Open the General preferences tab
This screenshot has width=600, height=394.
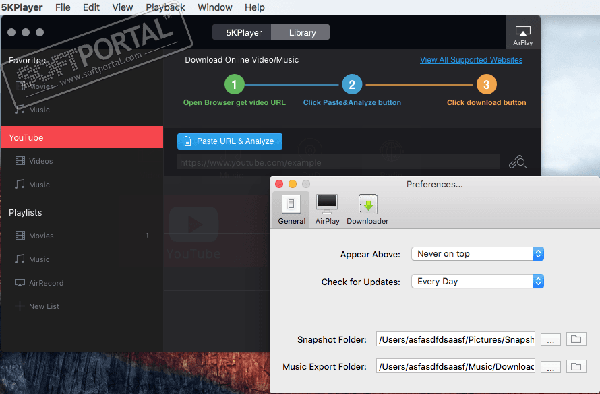click(291, 210)
